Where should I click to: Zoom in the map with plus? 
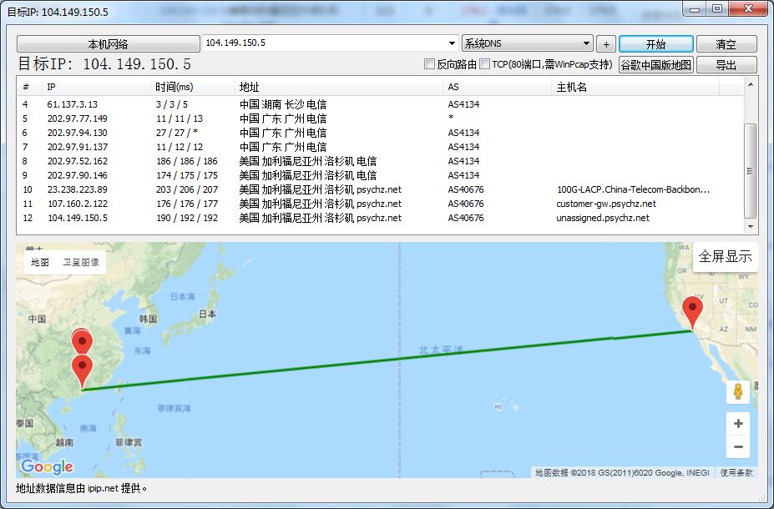click(x=737, y=424)
